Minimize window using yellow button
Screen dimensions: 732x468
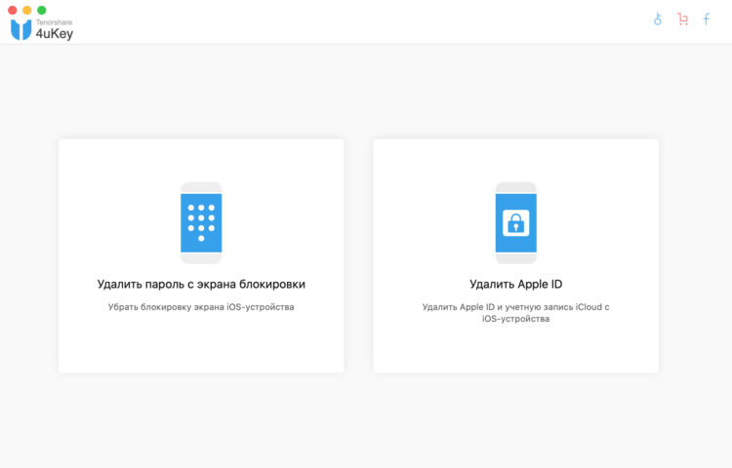click(27, 10)
